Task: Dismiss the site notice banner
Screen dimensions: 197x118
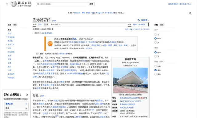Action: click(190, 13)
